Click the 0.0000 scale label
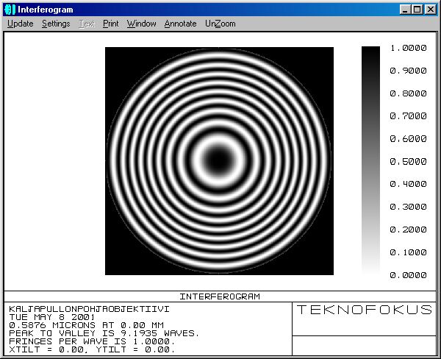 [408, 275]
